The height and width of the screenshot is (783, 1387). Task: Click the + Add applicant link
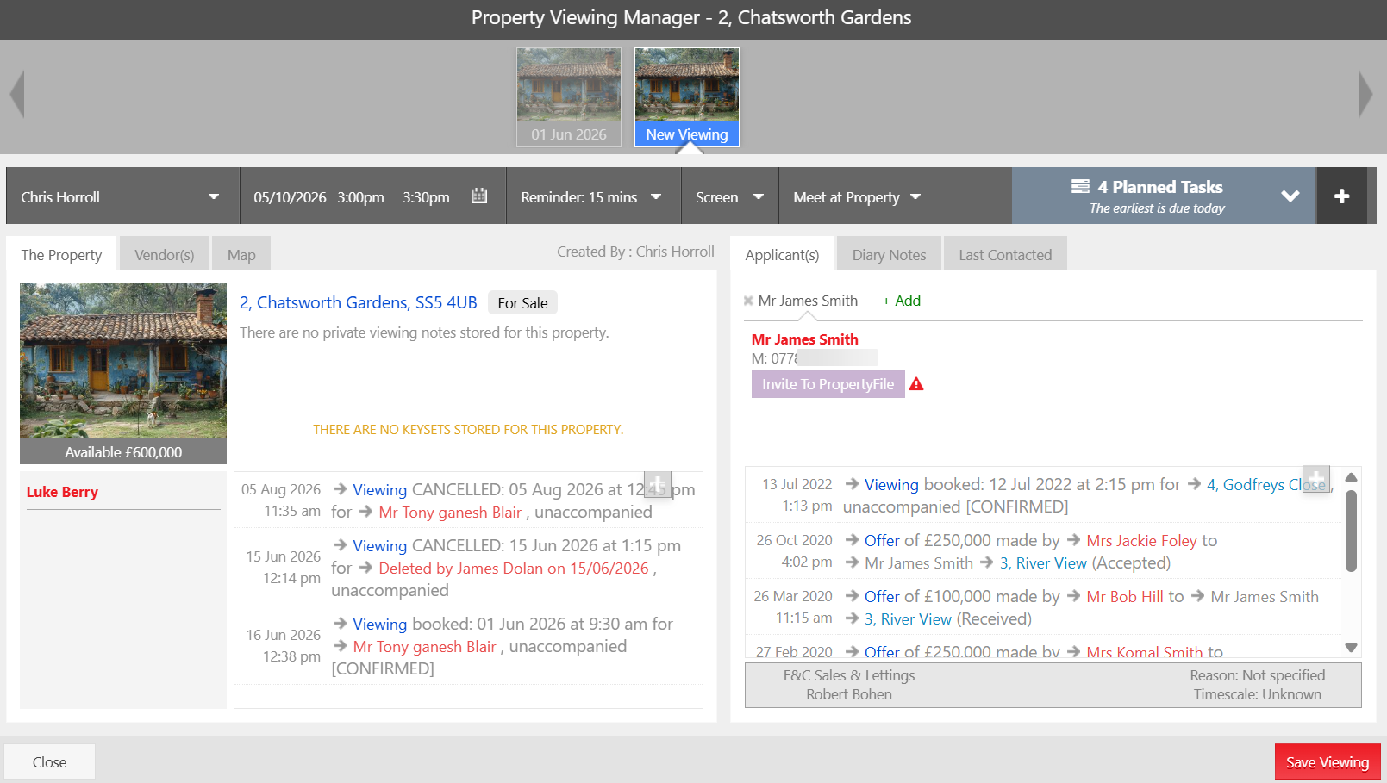click(x=901, y=301)
